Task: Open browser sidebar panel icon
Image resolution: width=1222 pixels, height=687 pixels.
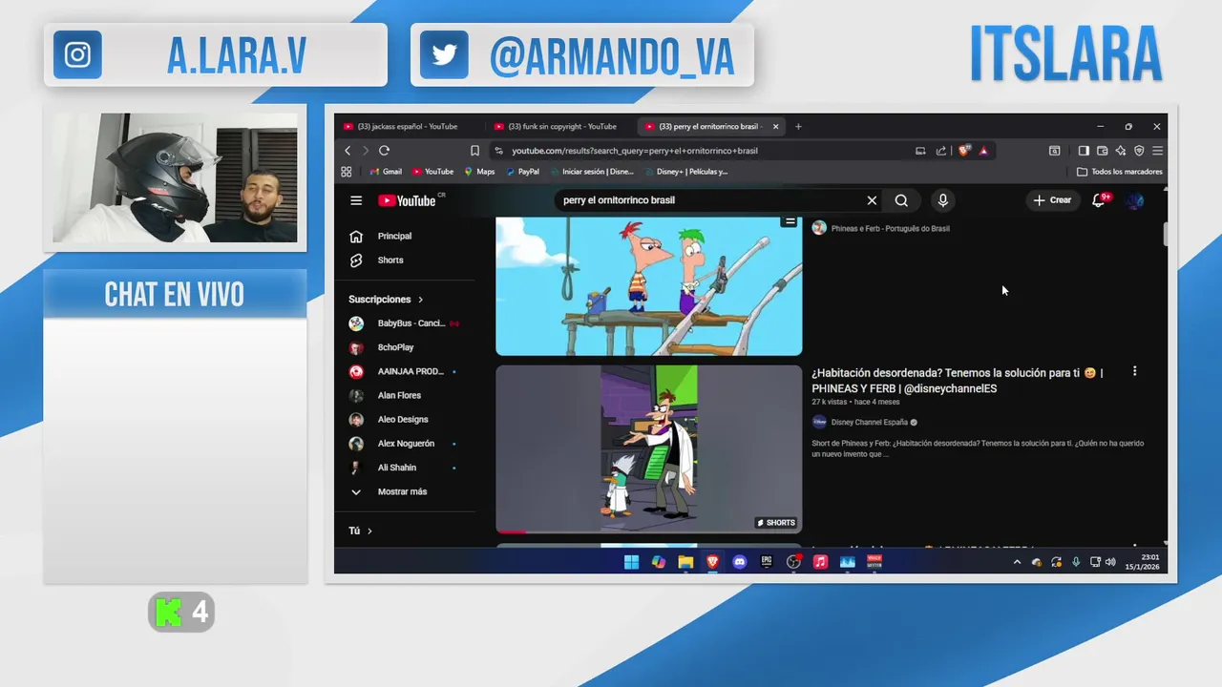Action: (x=1084, y=151)
